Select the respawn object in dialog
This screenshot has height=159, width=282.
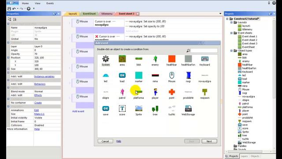204,94
